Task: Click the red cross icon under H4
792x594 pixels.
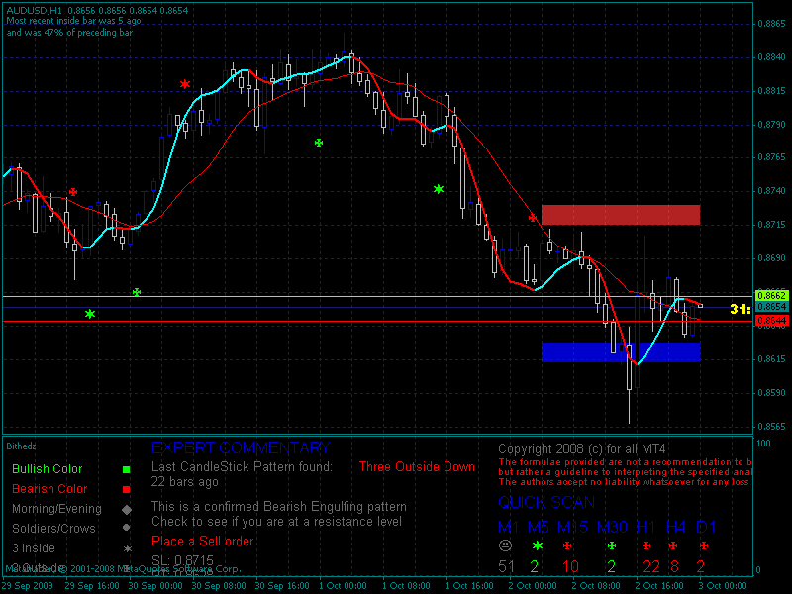Action: (673, 545)
